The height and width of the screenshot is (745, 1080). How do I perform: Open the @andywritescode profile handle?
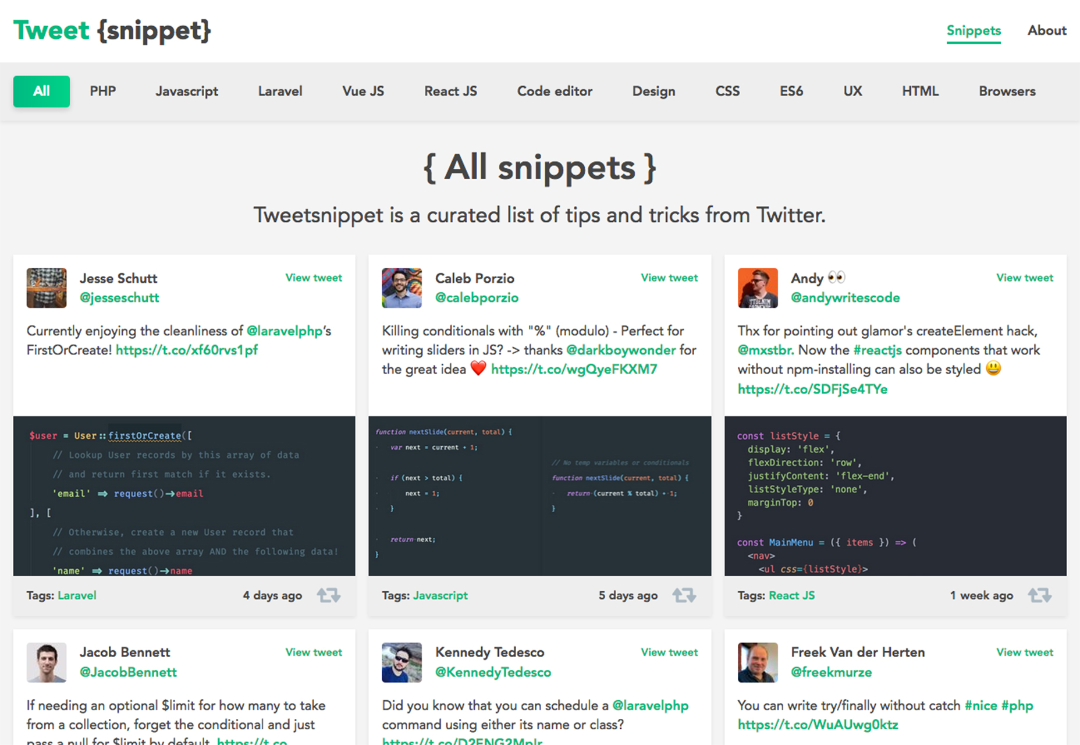[845, 297]
